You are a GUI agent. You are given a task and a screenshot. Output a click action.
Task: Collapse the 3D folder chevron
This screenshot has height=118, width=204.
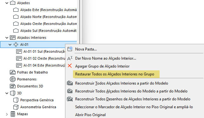coord(7,93)
